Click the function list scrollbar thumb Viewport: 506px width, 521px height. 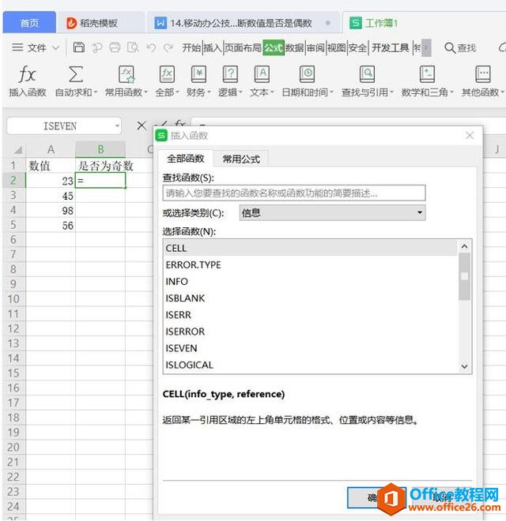coord(464,276)
